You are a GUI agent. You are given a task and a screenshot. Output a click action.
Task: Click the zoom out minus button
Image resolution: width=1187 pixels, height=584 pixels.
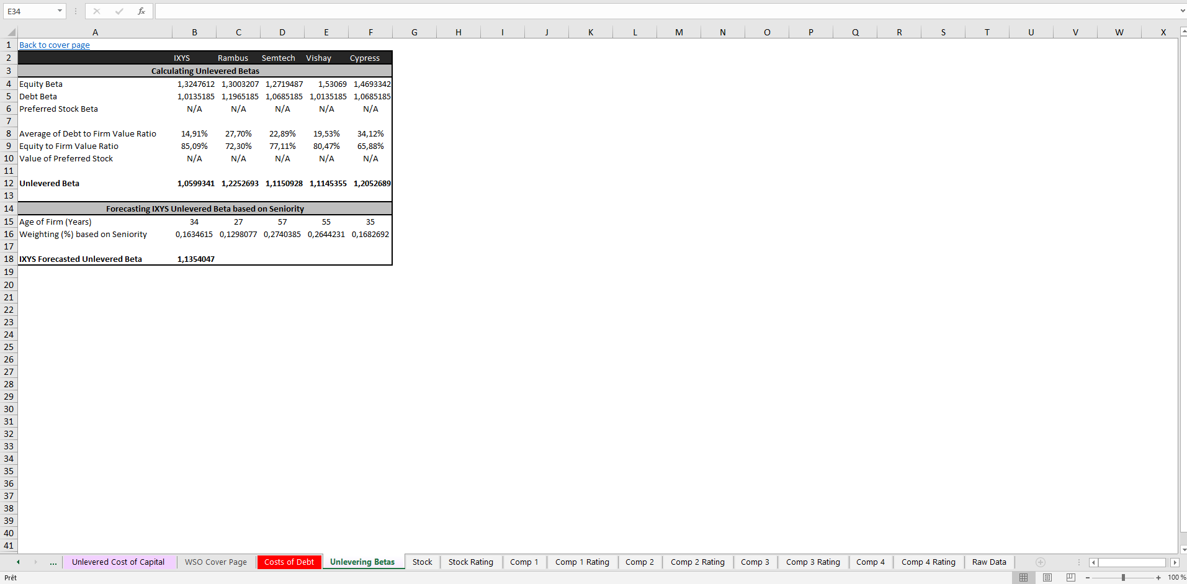1088,578
